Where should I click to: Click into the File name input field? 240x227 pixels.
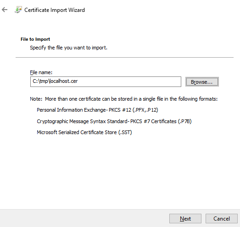106,81
